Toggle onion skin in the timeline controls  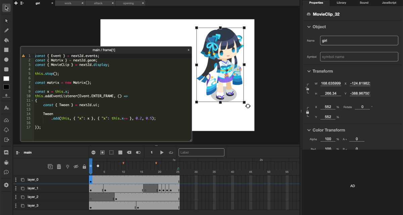point(138,152)
